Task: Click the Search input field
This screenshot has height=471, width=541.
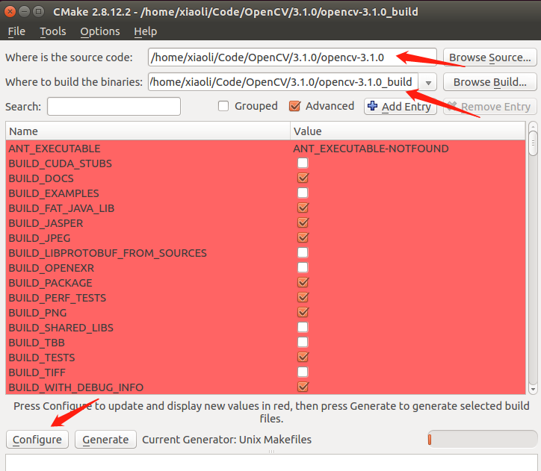Action: (x=114, y=107)
